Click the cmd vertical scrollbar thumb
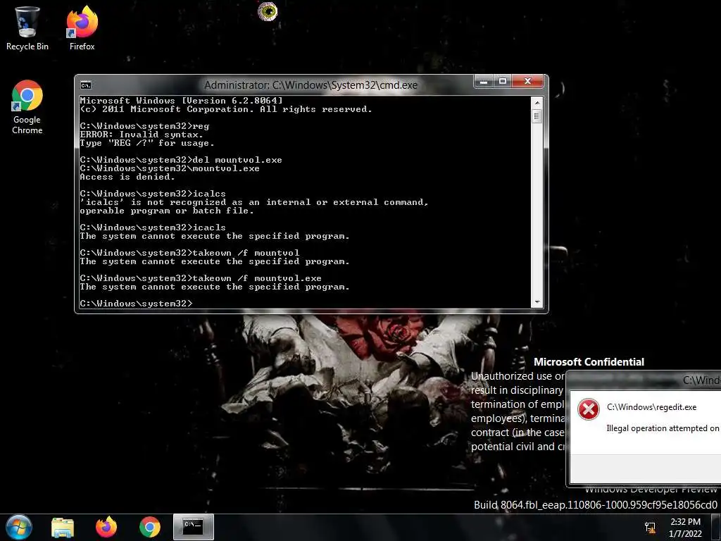The image size is (721, 541). click(x=537, y=116)
